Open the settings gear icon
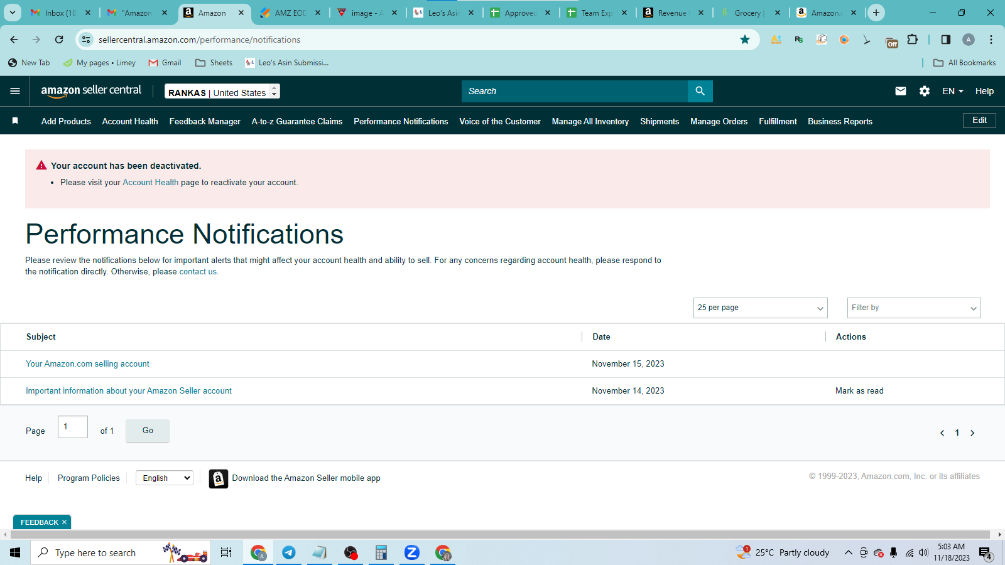 925,91
